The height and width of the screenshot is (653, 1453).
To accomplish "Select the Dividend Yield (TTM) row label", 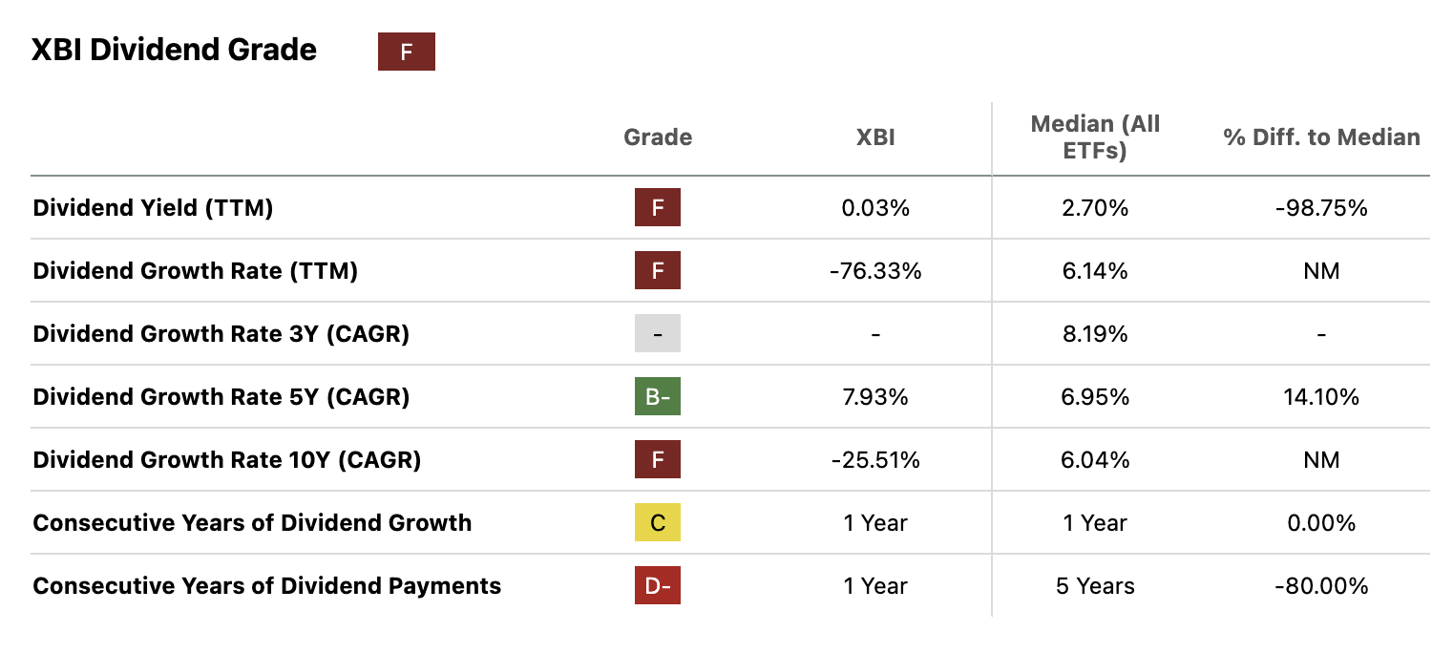I will tap(153, 207).
